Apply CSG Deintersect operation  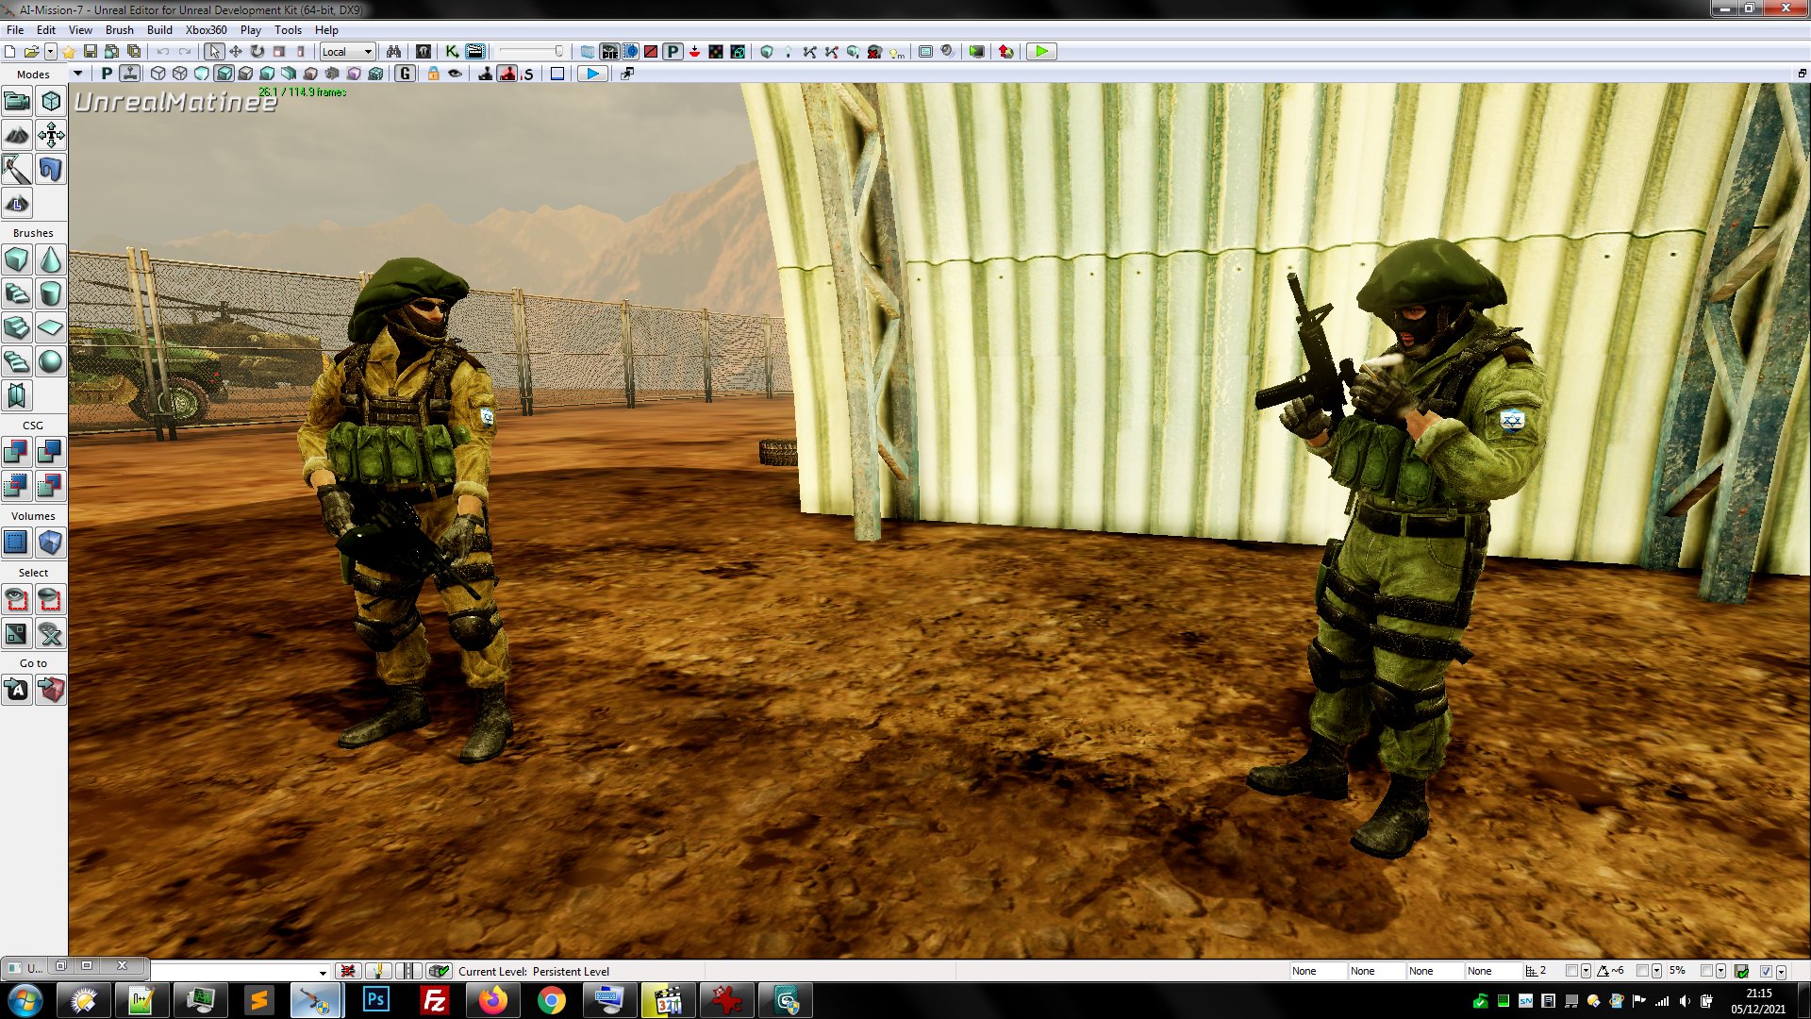(x=51, y=486)
